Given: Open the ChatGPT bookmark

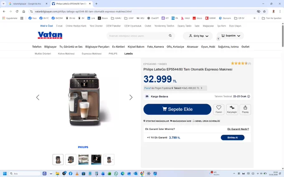Looking at the screenshot, I should 153,18.
